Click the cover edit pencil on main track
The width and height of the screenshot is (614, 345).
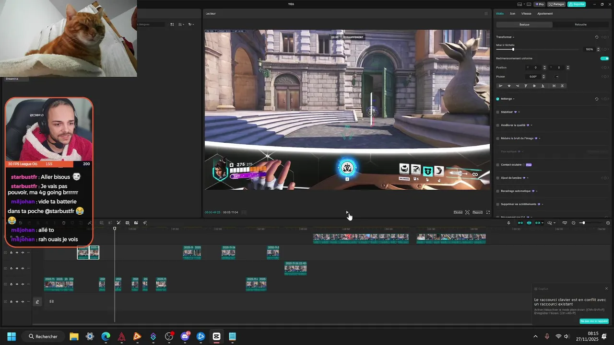tap(37, 301)
